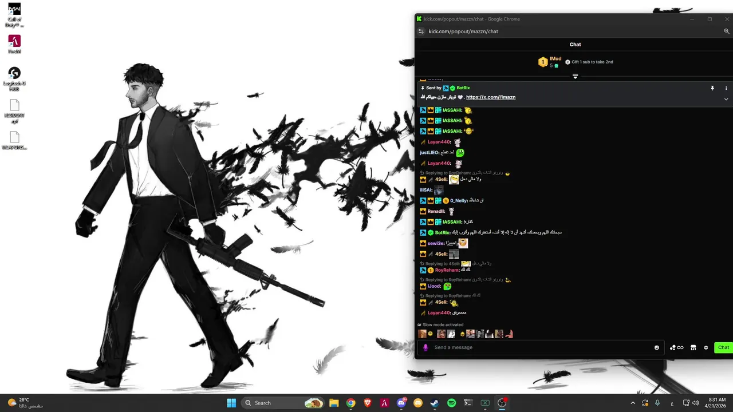Open yellow smiley app in taskbar
Screen dimensions: 733x412
pos(418,403)
